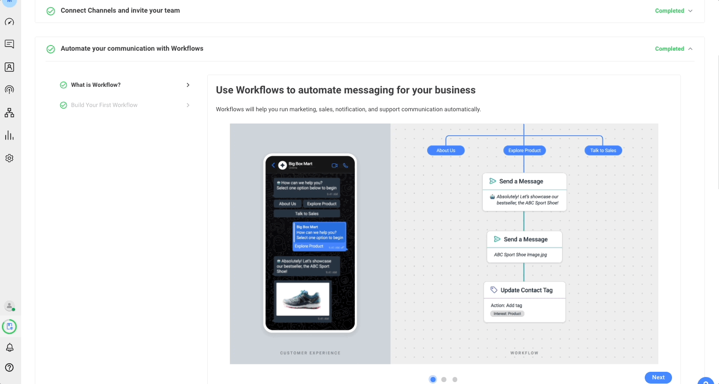The image size is (719, 384).
Task: Click the user avatar in the lower sidebar
Action: pos(9,306)
